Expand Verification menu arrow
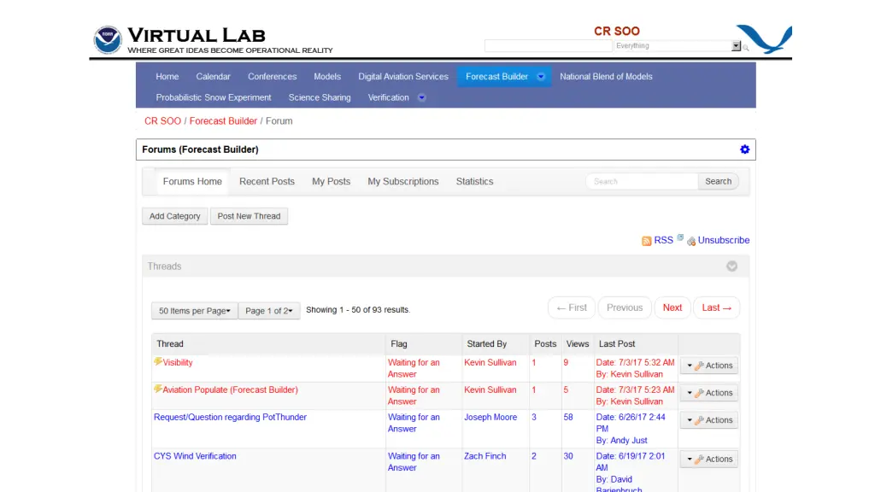The image size is (875, 492). 421,97
